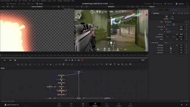Open the File menu

pyautogui.click(x=12, y=1)
